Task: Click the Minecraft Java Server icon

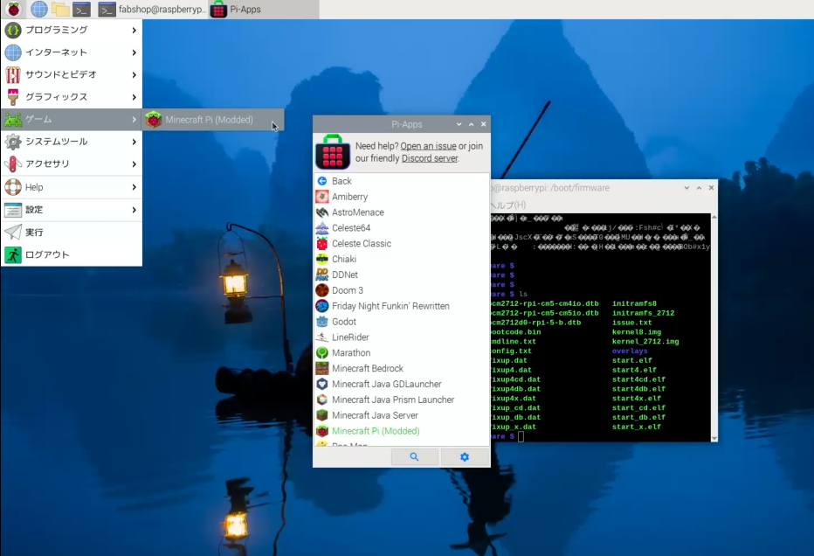Action: (x=322, y=414)
